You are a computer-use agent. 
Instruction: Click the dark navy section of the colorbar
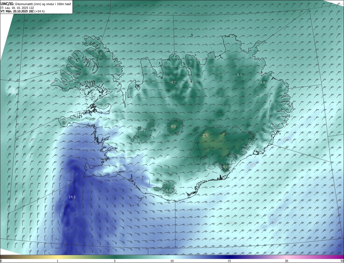point(229,257)
